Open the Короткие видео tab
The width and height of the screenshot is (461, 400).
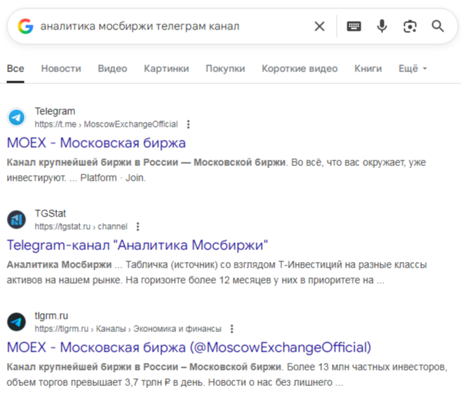point(300,69)
